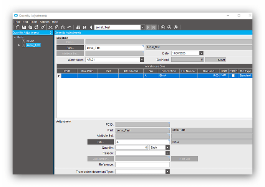The image size is (265, 187).
Task: Click the Description column header
Action: (x=169, y=71)
